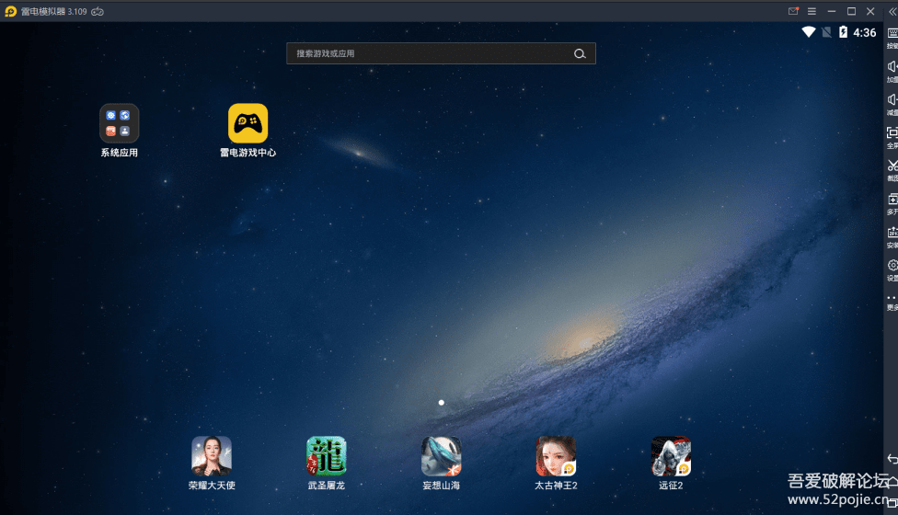The height and width of the screenshot is (515, 898).
Task: Open the keyboard mapping tool in sidebar
Action: pyautogui.click(x=892, y=35)
